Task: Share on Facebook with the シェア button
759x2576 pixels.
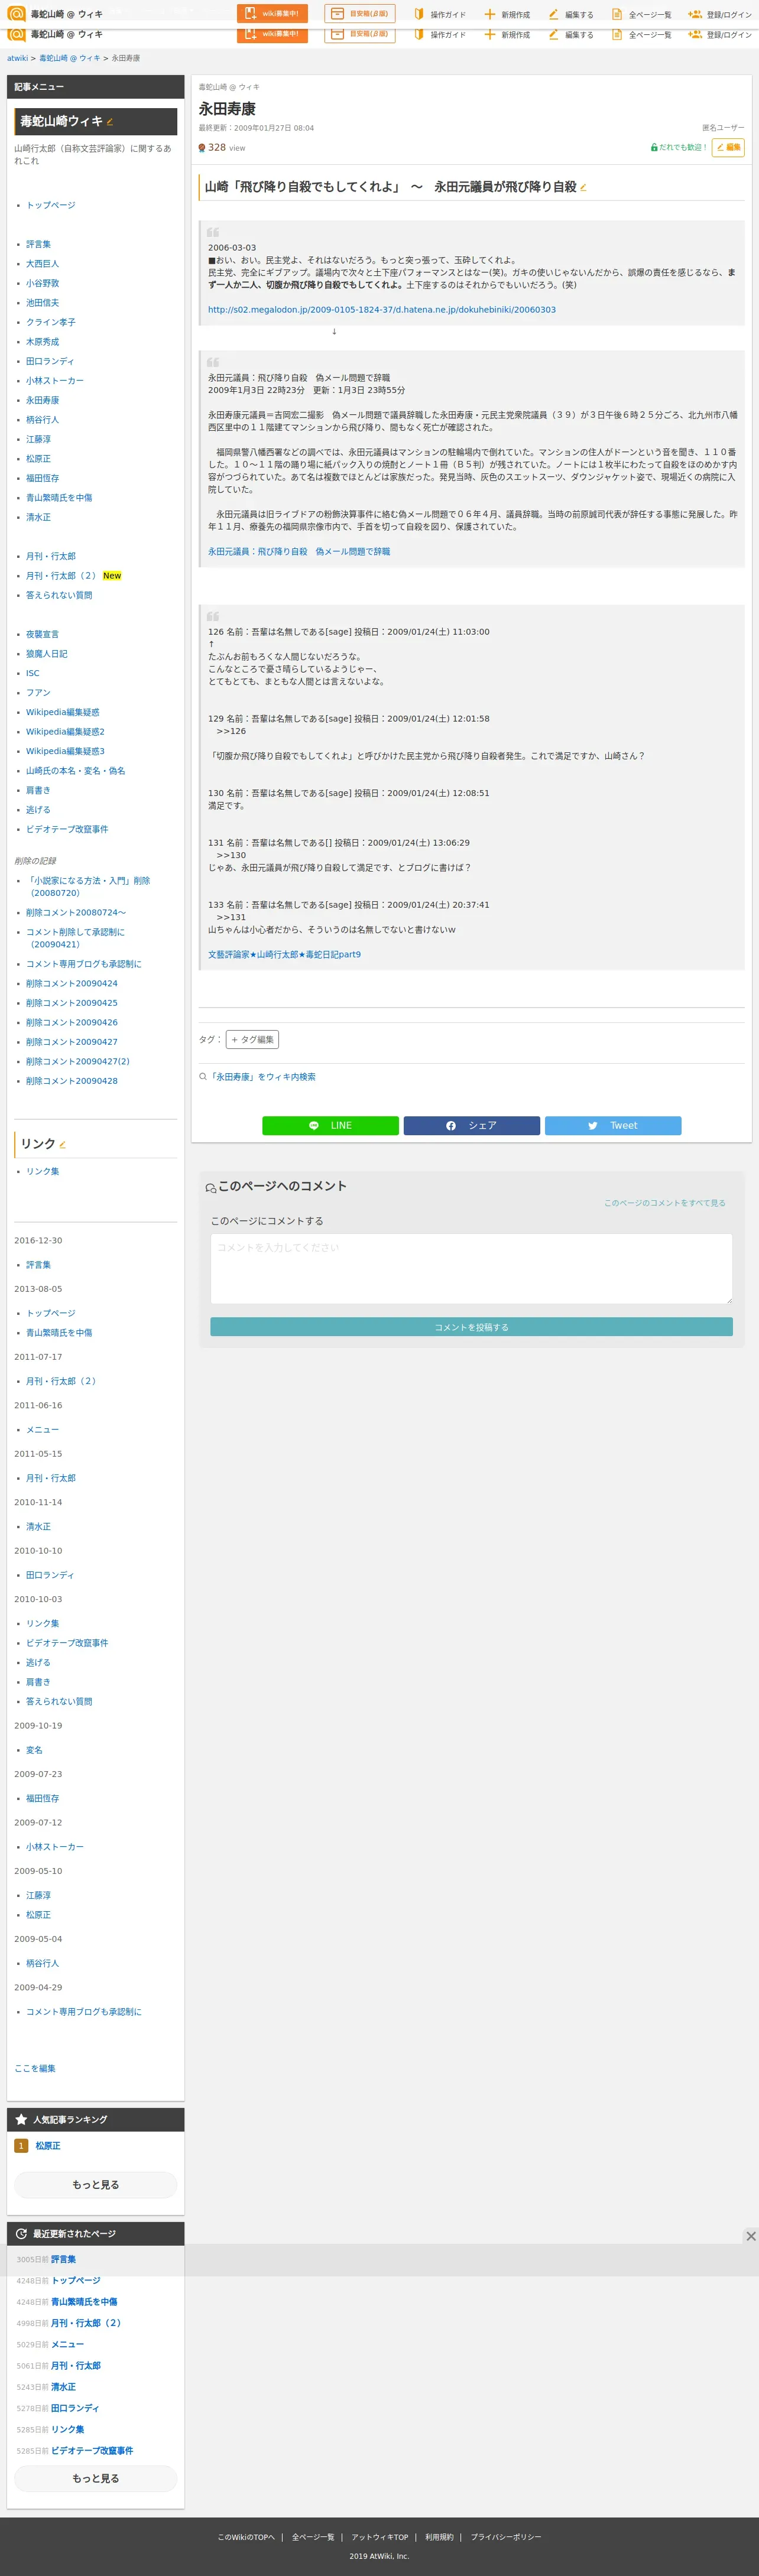Action: click(x=471, y=1126)
